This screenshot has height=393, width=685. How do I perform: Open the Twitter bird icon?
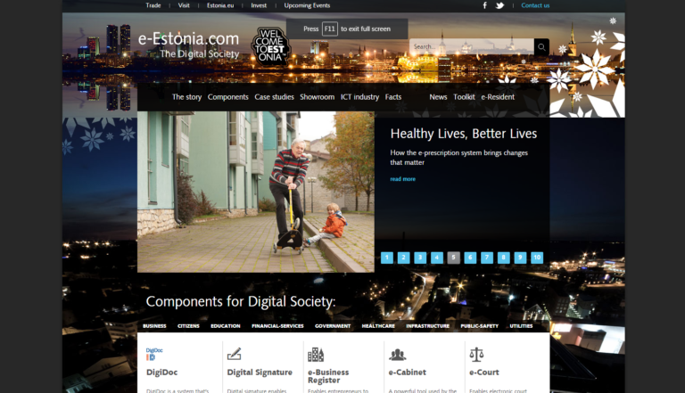point(499,5)
